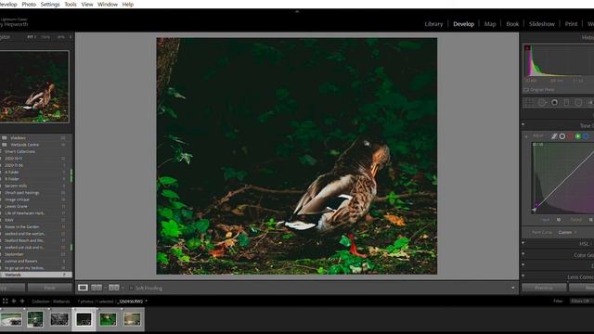594x334 pixels.
Task: Click the Navigator preview thumbnail
Action: coord(34,86)
